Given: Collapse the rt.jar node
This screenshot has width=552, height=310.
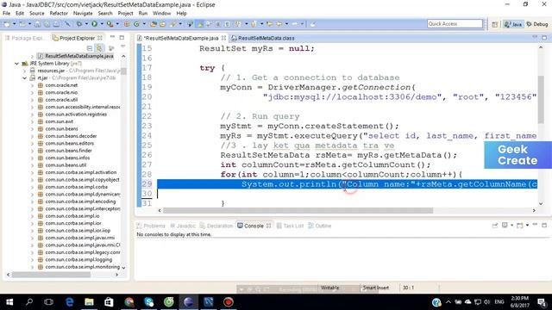Looking at the screenshot, I should (25, 78).
